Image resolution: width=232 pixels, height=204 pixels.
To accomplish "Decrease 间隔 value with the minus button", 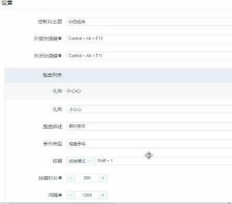I will tap(71, 195).
